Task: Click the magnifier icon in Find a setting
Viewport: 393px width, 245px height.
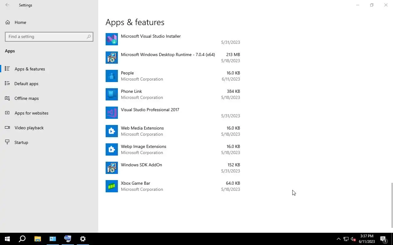Action: [x=89, y=36]
